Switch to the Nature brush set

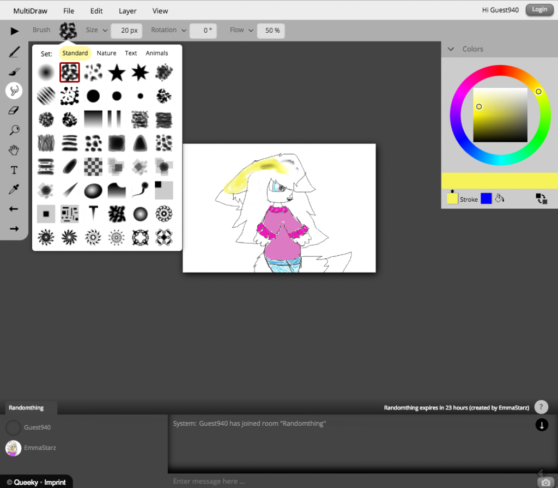point(106,53)
